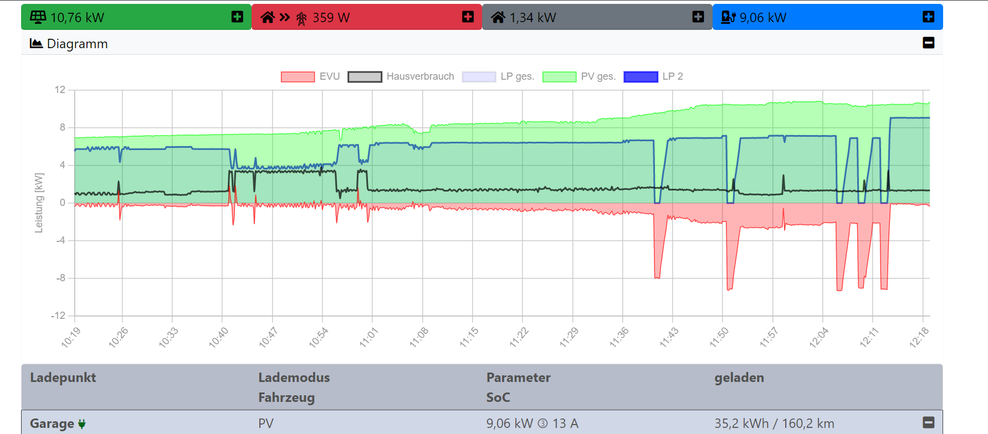Click the 12:04 time label on the x-axis
Viewport: 988px width, 434px height.
pos(820,337)
